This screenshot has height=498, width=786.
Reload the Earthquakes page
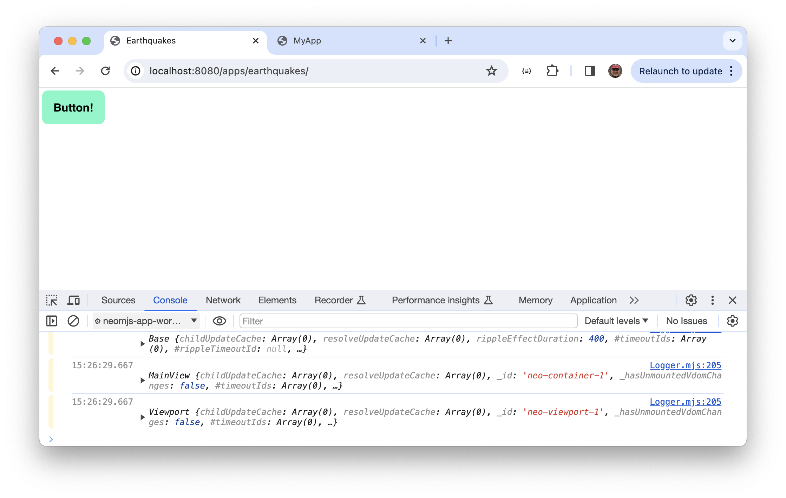105,71
